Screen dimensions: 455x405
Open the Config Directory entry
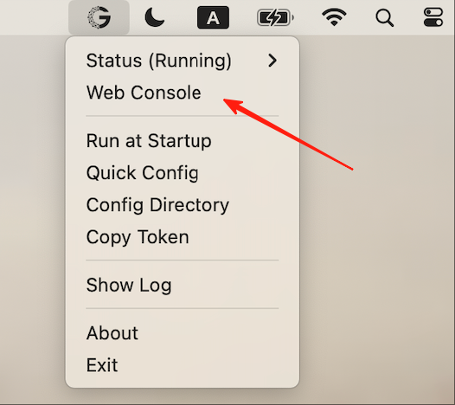[183, 205]
